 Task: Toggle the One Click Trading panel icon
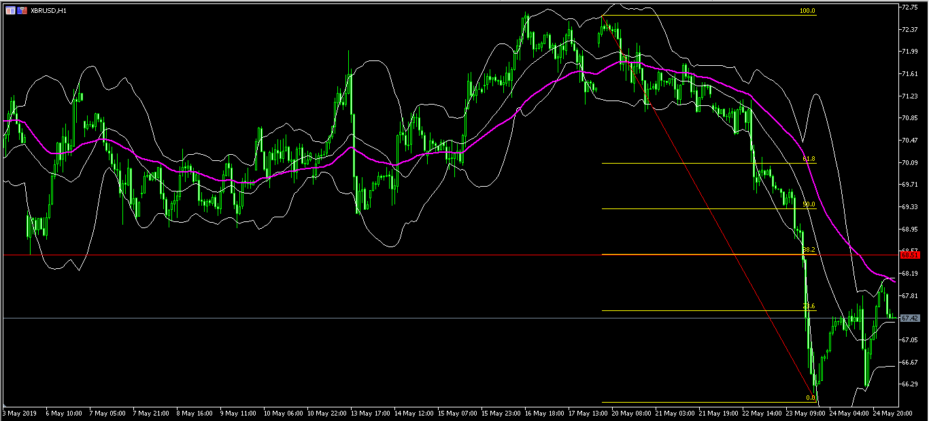[22, 10]
